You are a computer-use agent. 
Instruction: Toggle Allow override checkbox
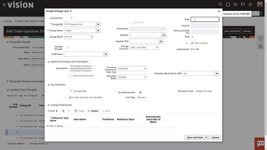192,43
